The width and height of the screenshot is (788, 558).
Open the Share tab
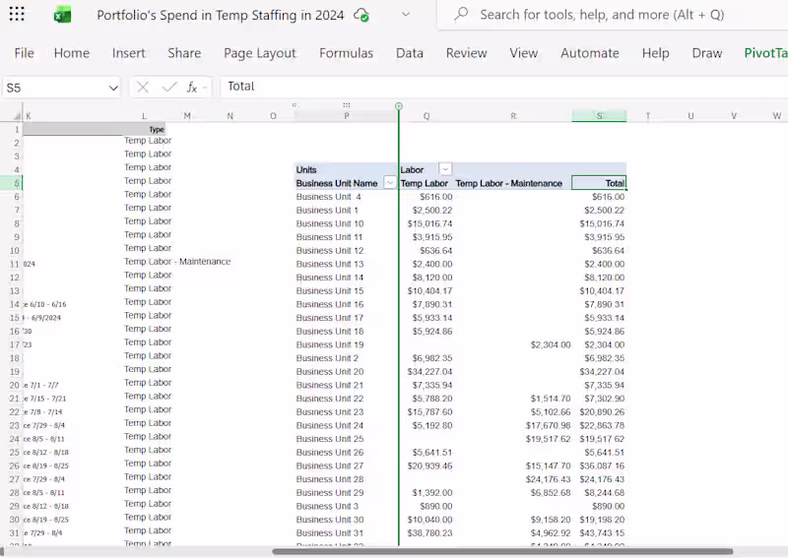click(x=184, y=53)
